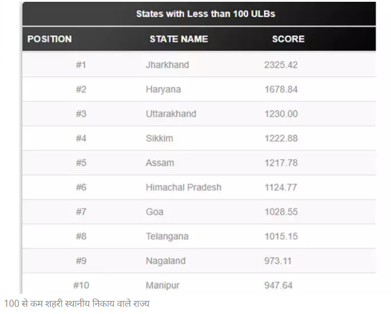This screenshot has height=314, width=391.
Task: Click the #10 position cell
Action: 81,286
